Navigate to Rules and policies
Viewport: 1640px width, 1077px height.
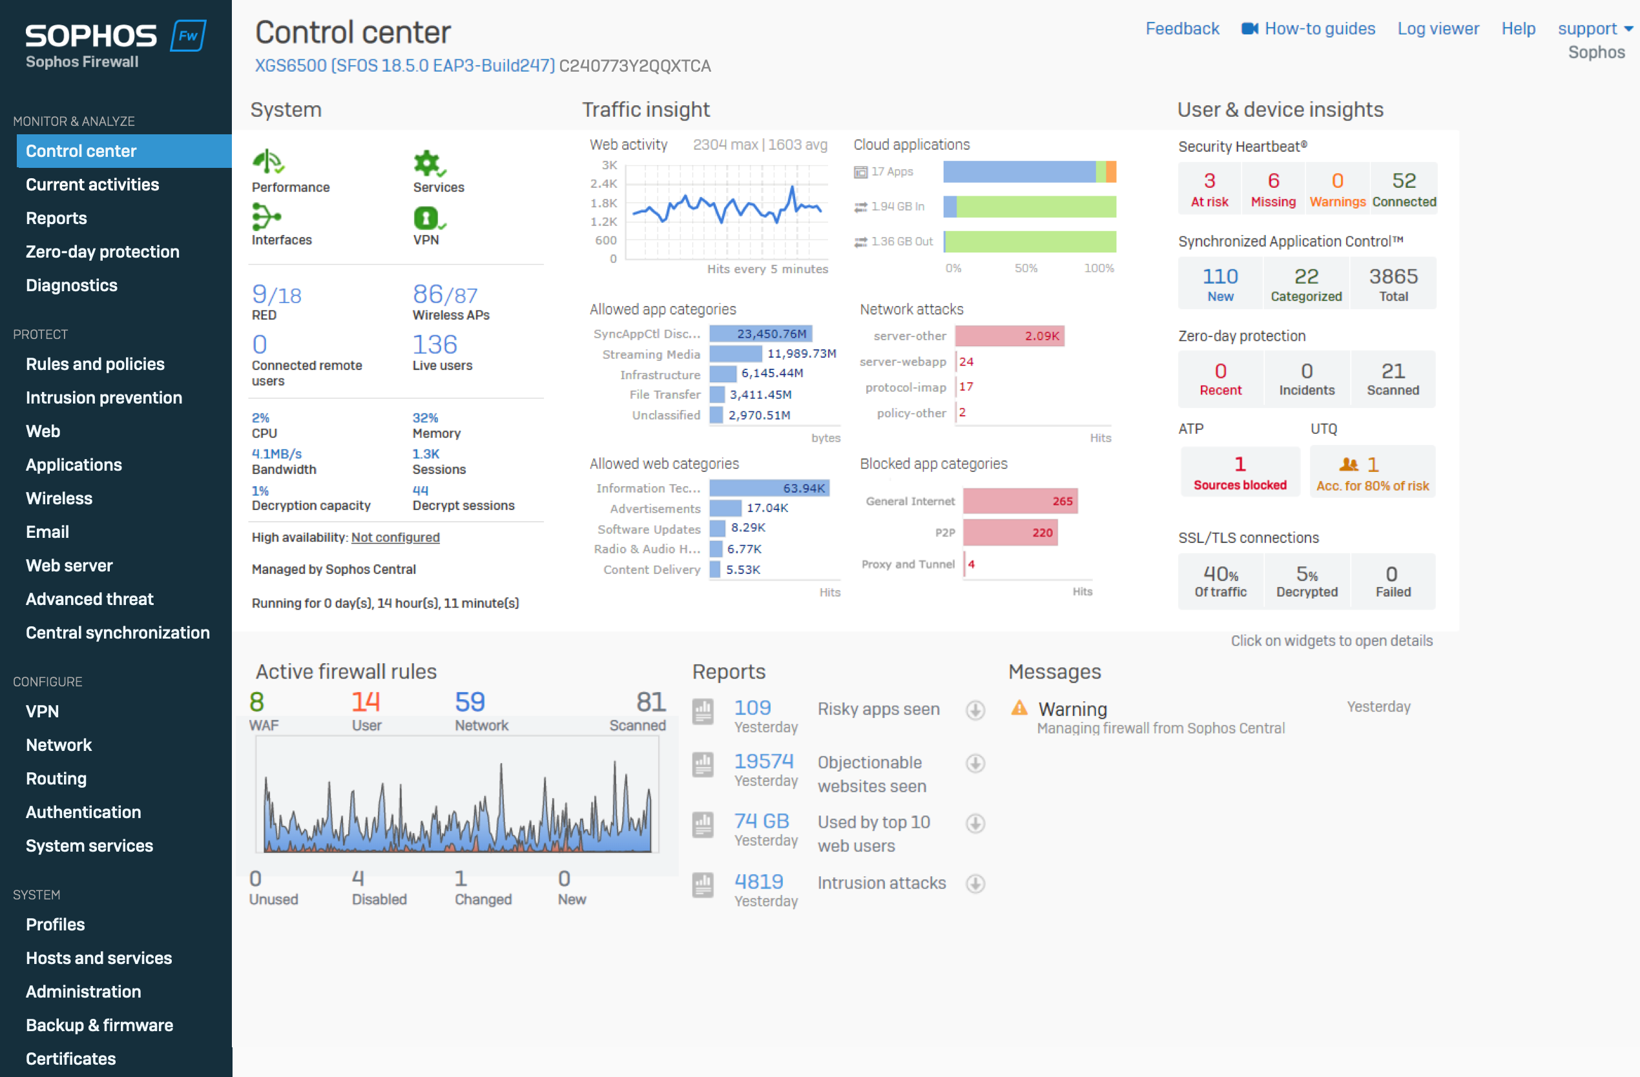point(95,364)
